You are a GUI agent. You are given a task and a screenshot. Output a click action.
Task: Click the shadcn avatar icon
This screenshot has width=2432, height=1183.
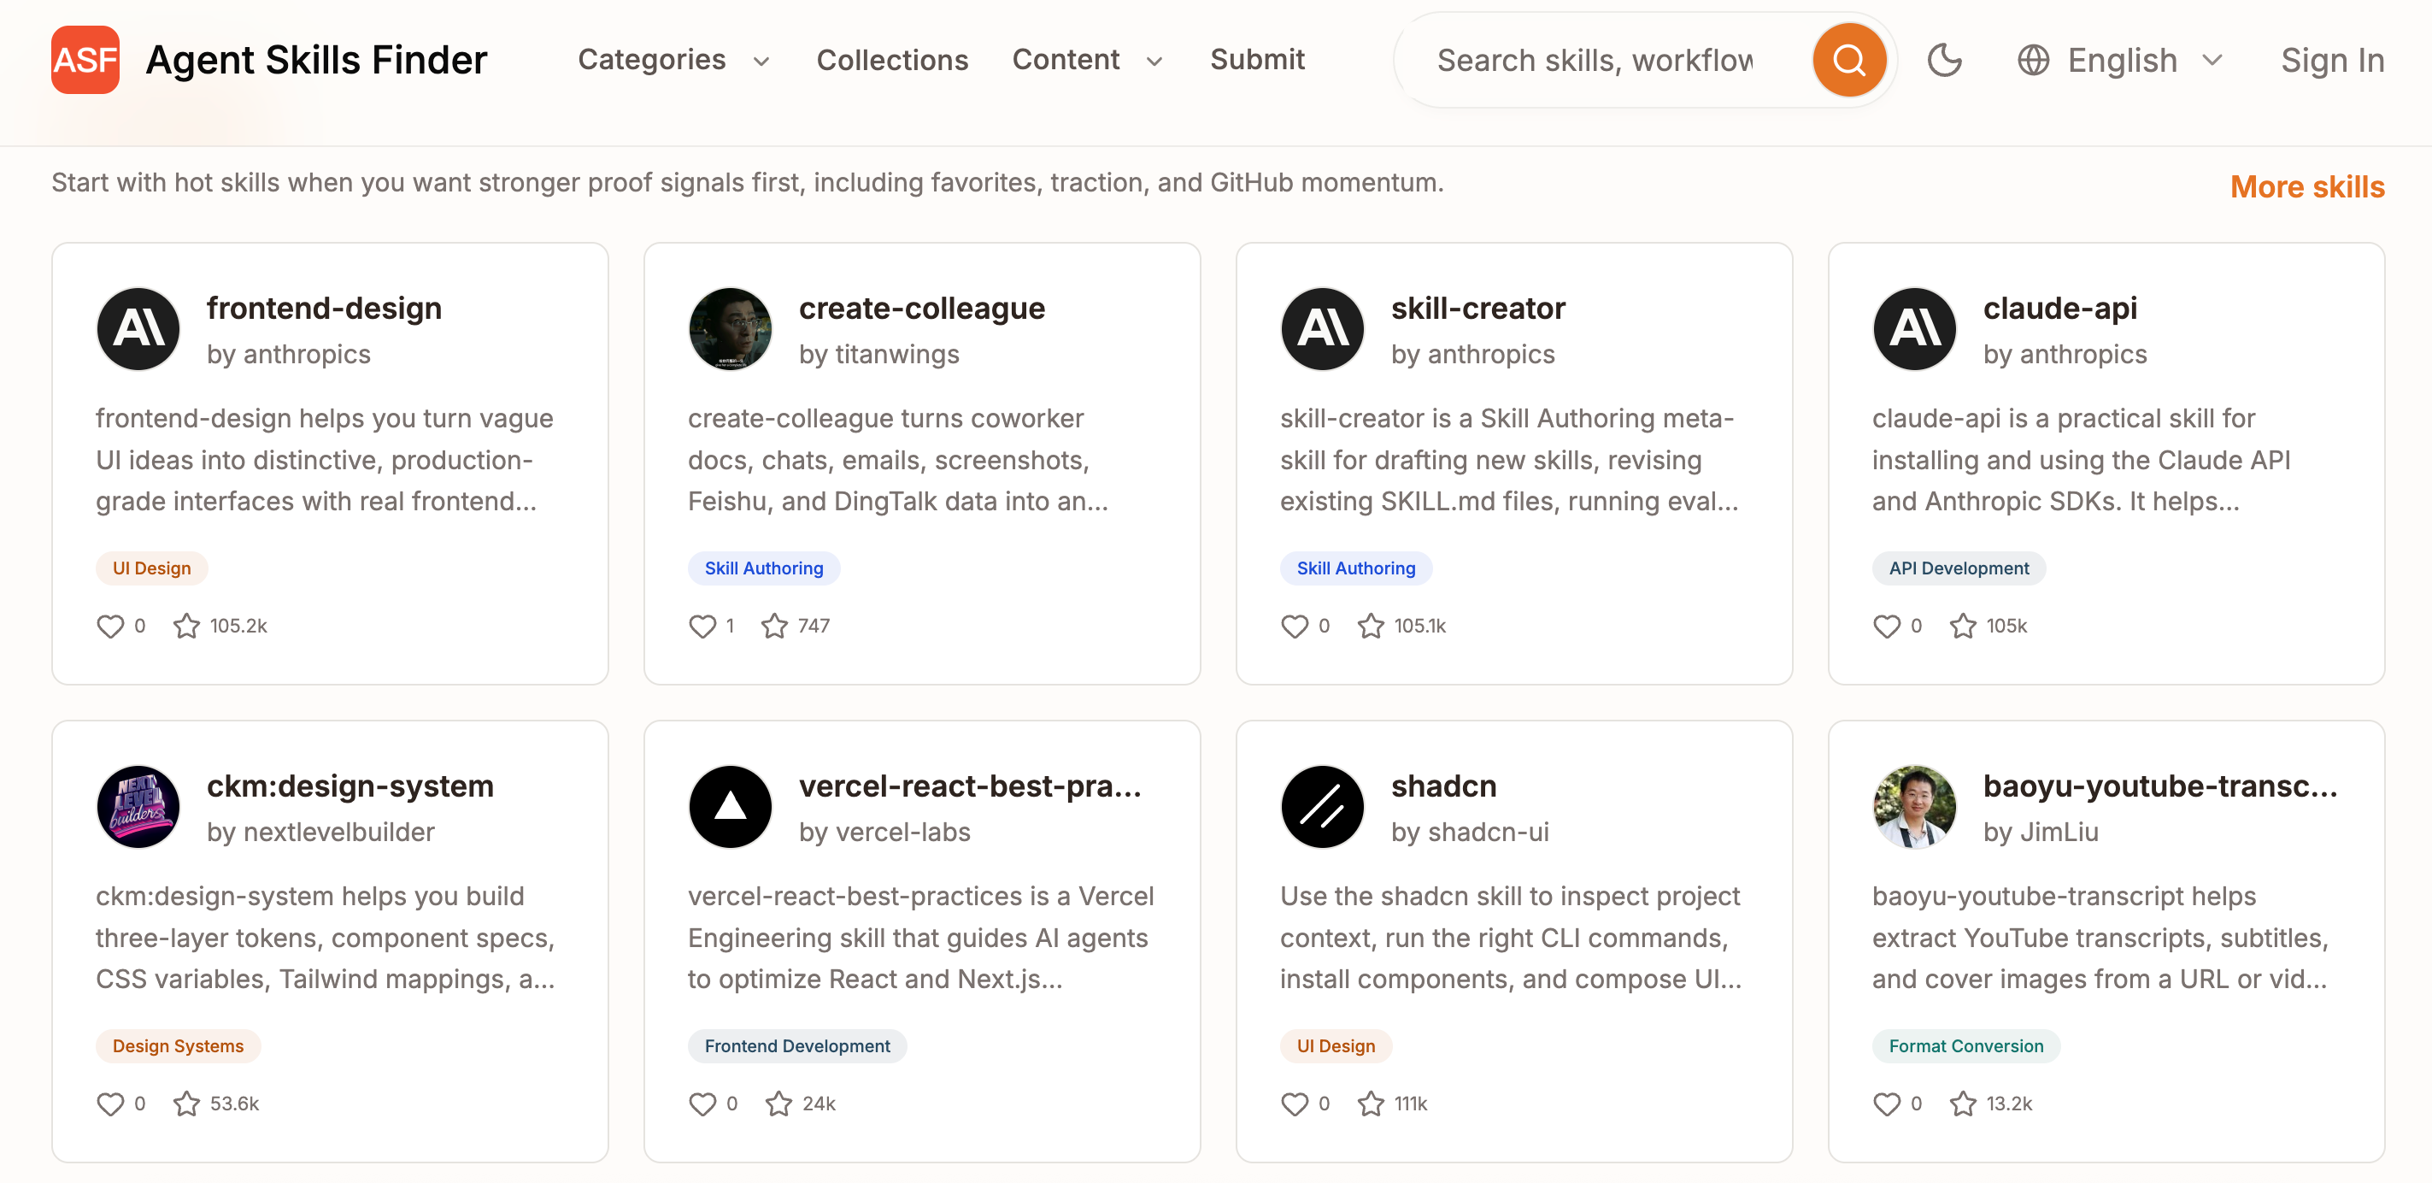point(1322,807)
